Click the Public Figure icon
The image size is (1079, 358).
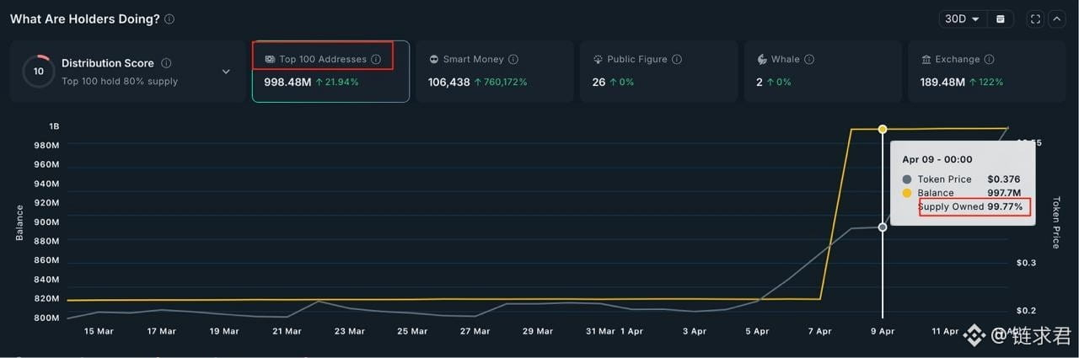coord(598,60)
